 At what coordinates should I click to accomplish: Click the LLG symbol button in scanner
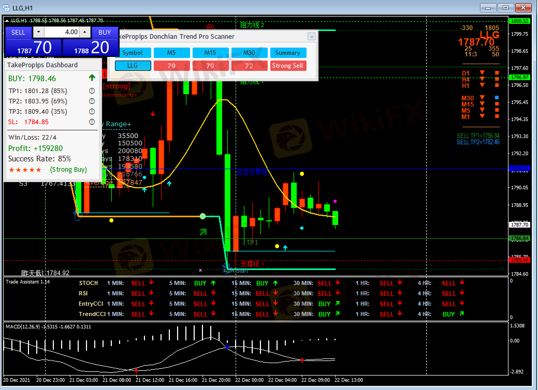pos(133,66)
